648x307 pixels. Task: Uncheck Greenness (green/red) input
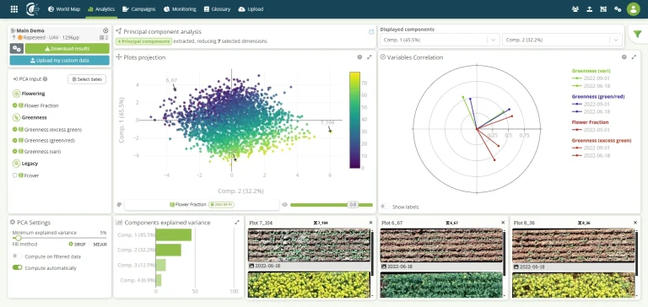pos(15,141)
